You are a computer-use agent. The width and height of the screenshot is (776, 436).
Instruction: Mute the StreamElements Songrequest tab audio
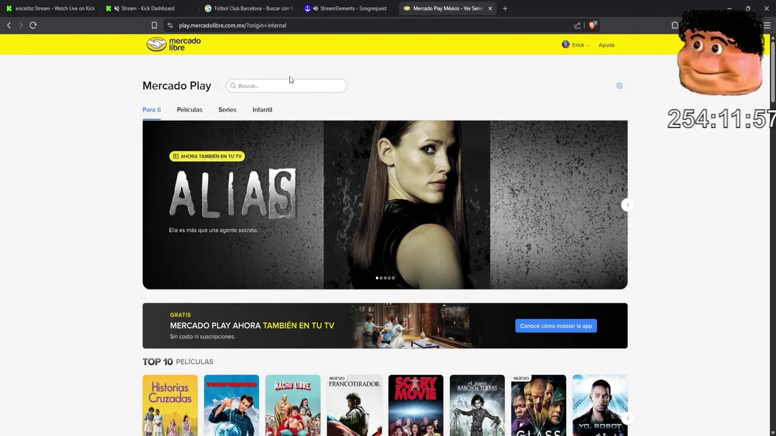pos(315,8)
